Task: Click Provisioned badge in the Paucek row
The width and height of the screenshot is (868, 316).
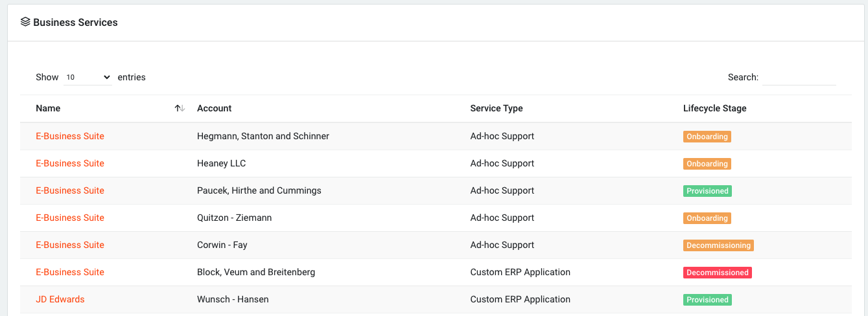Action: (707, 191)
